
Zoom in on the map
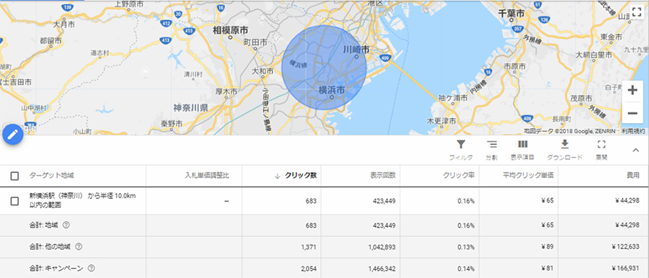[632, 90]
